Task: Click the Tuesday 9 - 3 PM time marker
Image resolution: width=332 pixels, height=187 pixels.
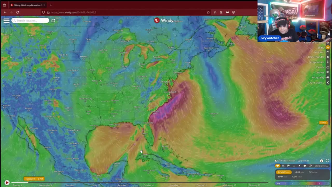Action: click(x=34, y=179)
